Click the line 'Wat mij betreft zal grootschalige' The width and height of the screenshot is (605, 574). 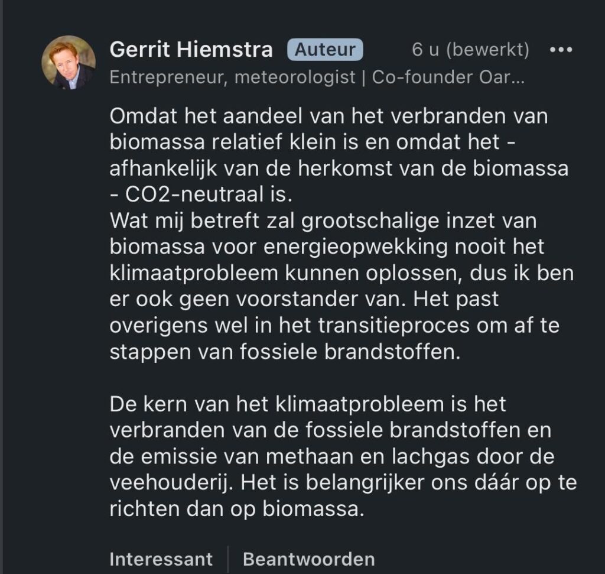tap(323, 221)
